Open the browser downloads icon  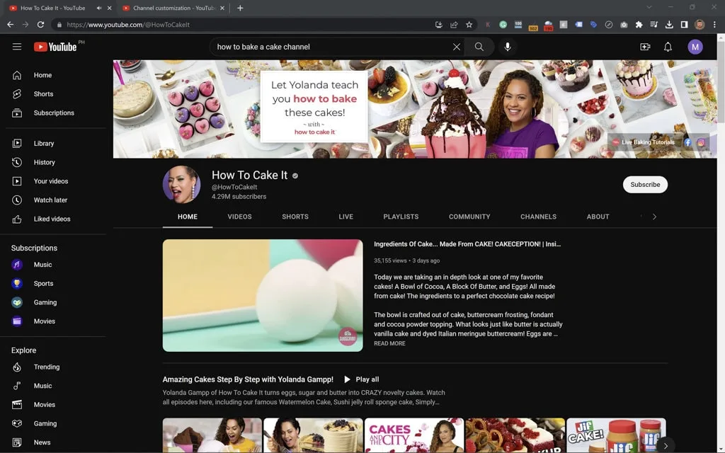(x=668, y=24)
